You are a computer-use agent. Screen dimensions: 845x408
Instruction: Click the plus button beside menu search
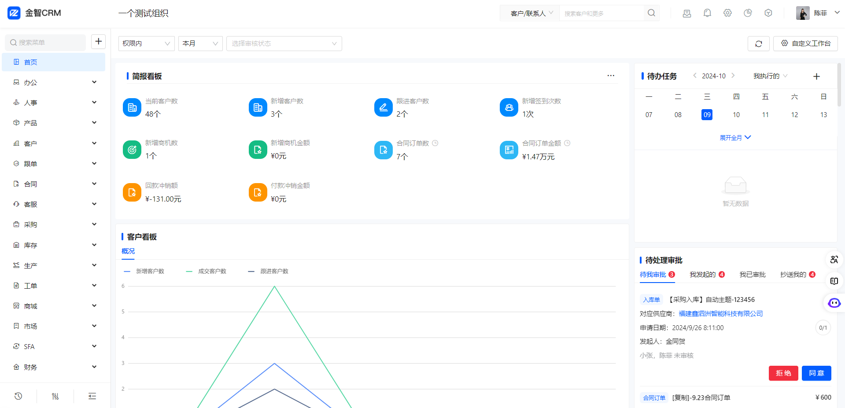pos(98,42)
